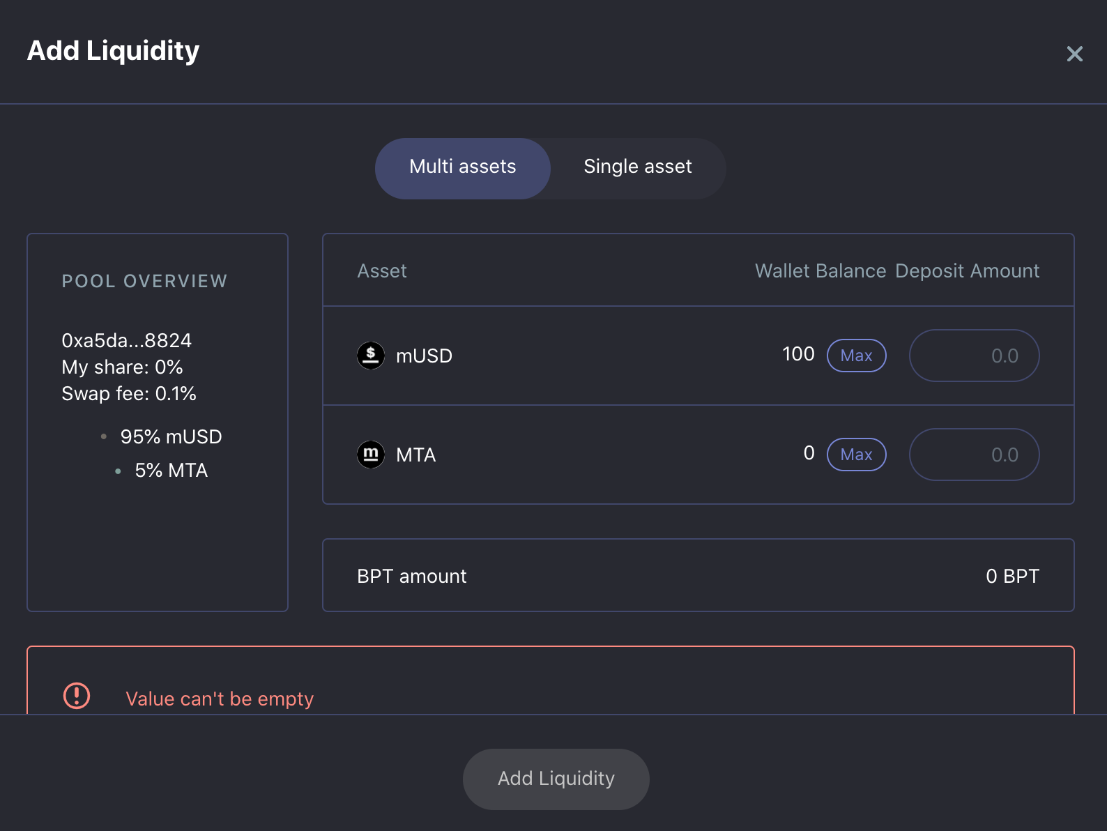
Task: Click the mUSD deposit amount field
Action: pyautogui.click(x=974, y=356)
